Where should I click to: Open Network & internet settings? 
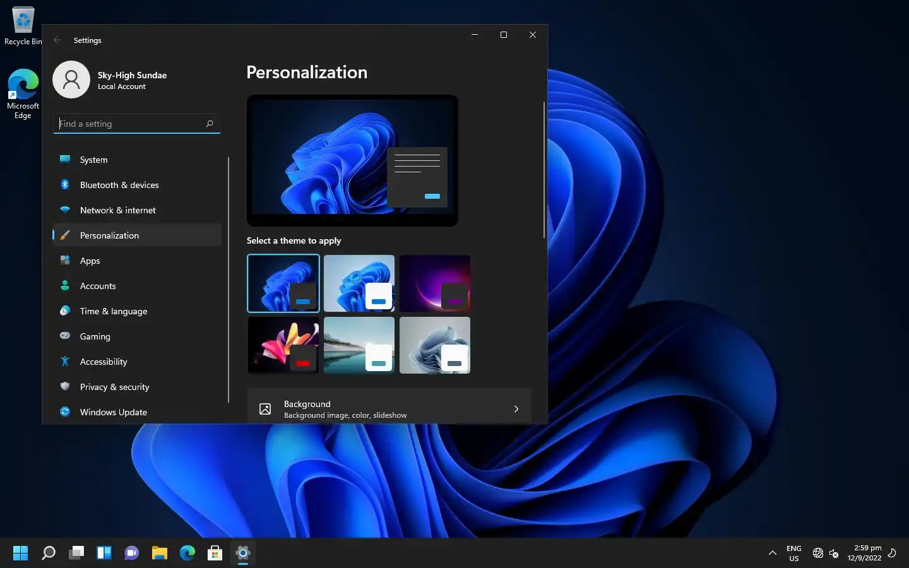137,210
